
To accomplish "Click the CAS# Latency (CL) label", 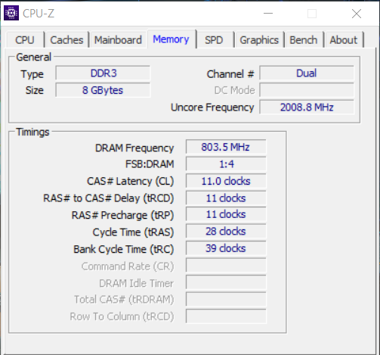I will pyautogui.click(x=130, y=181).
